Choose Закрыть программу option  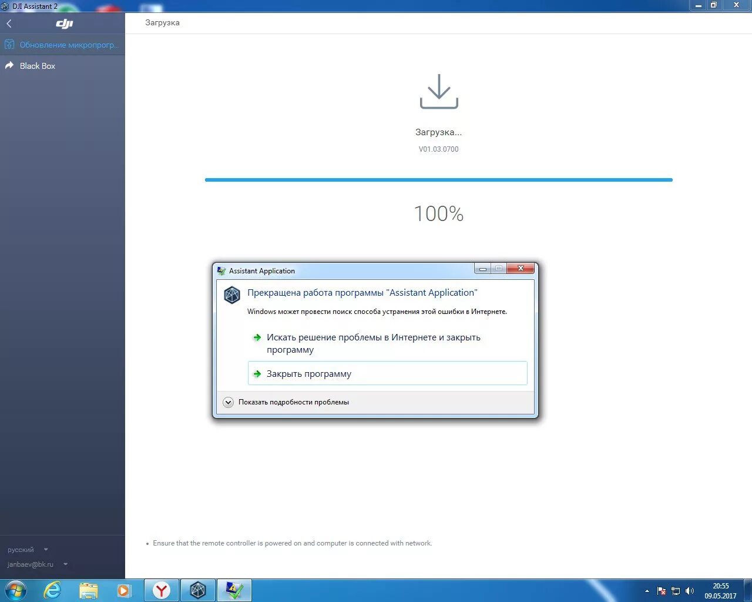(387, 373)
